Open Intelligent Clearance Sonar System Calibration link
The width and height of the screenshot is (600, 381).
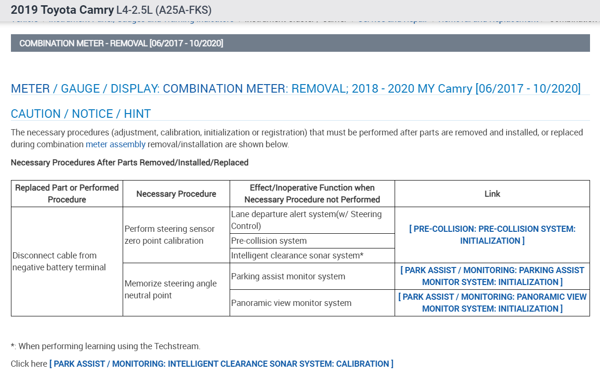(221, 364)
